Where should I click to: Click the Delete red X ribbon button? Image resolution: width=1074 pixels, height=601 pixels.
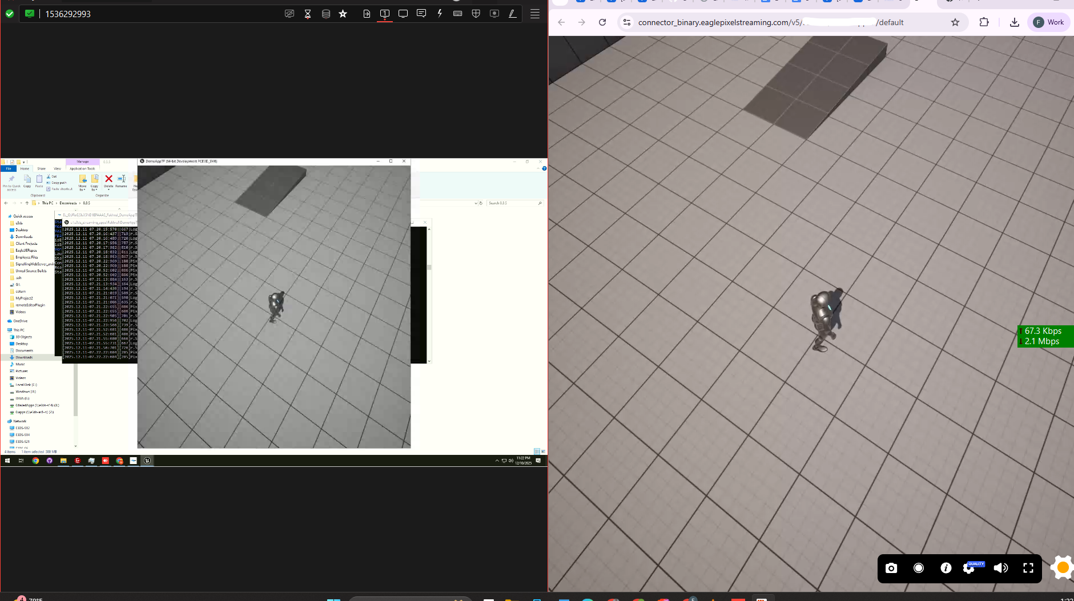pyautogui.click(x=108, y=181)
